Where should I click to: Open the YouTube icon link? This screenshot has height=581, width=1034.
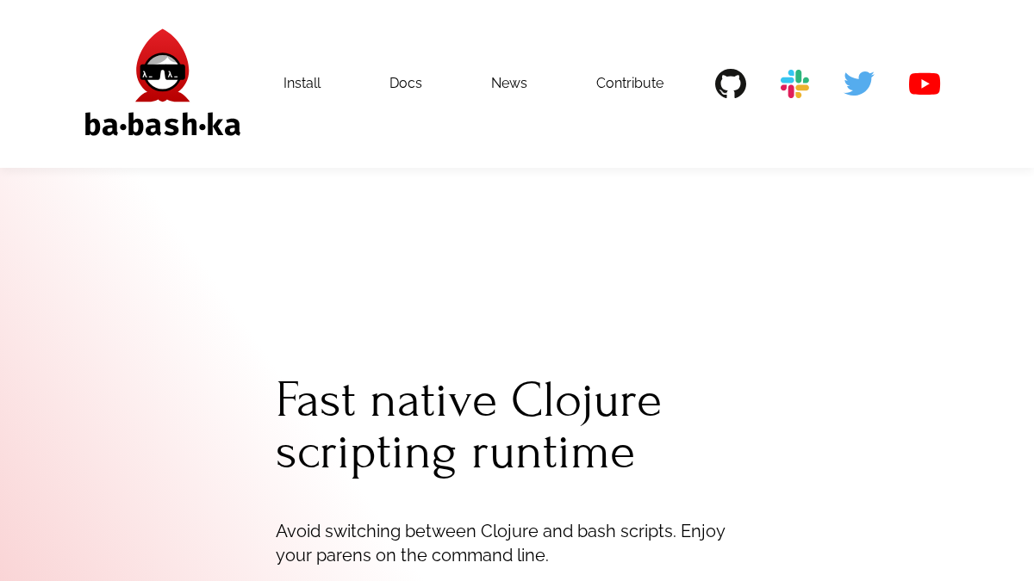pyautogui.click(x=925, y=83)
